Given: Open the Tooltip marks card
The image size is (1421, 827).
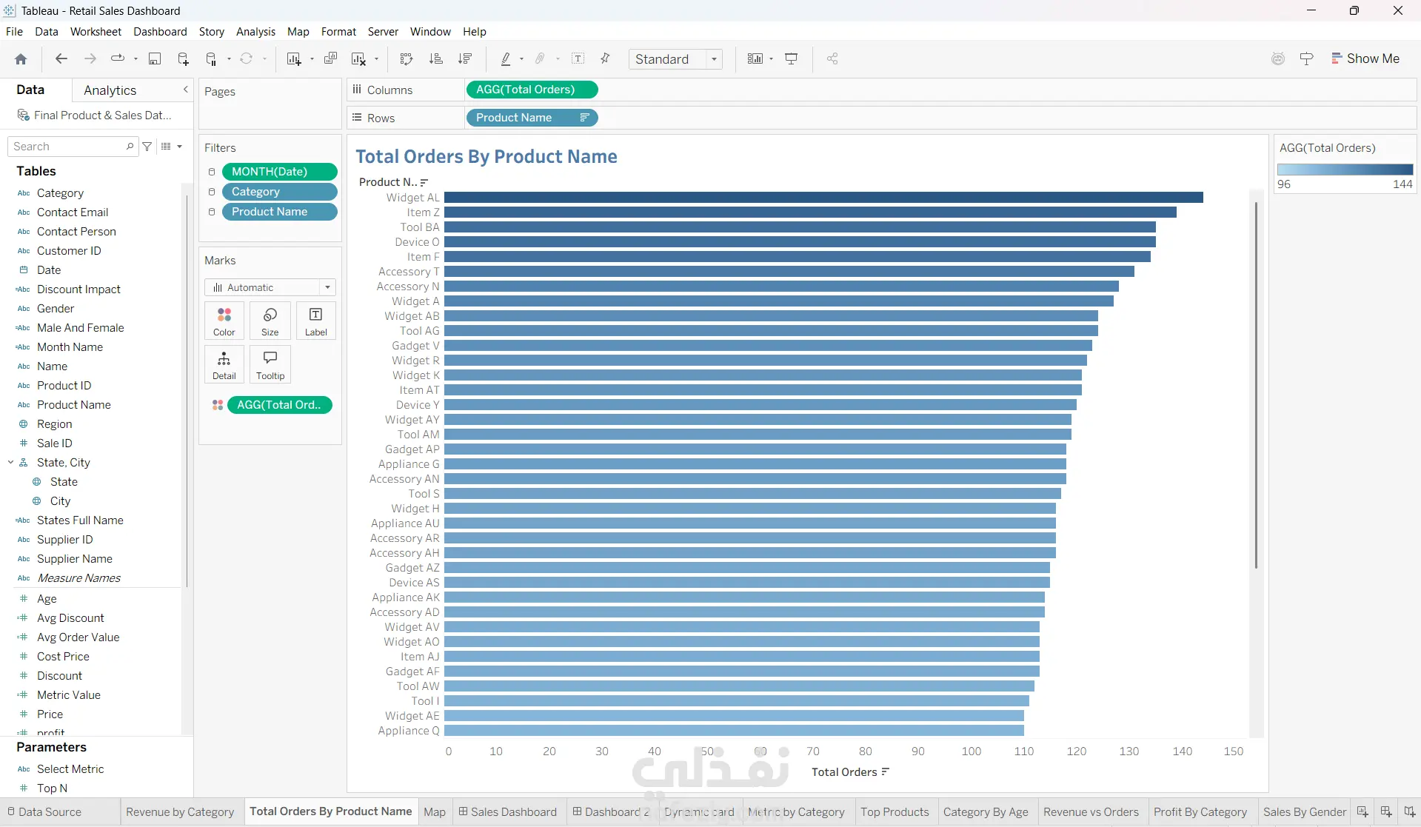Looking at the screenshot, I should coord(270,365).
